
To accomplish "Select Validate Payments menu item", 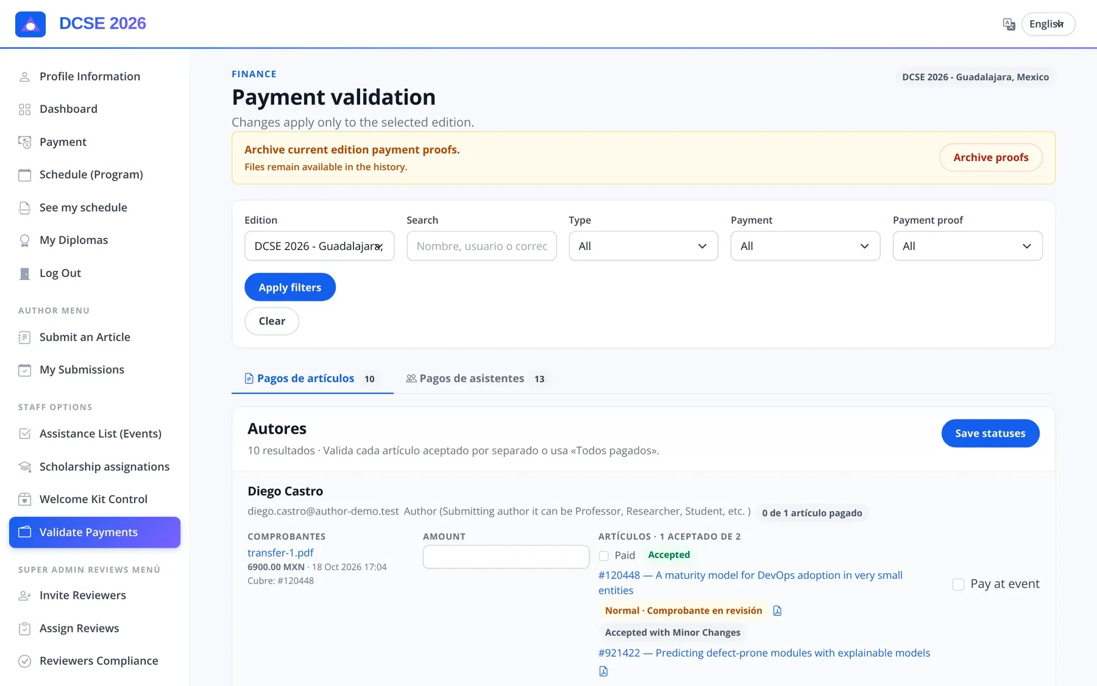I will click(94, 532).
